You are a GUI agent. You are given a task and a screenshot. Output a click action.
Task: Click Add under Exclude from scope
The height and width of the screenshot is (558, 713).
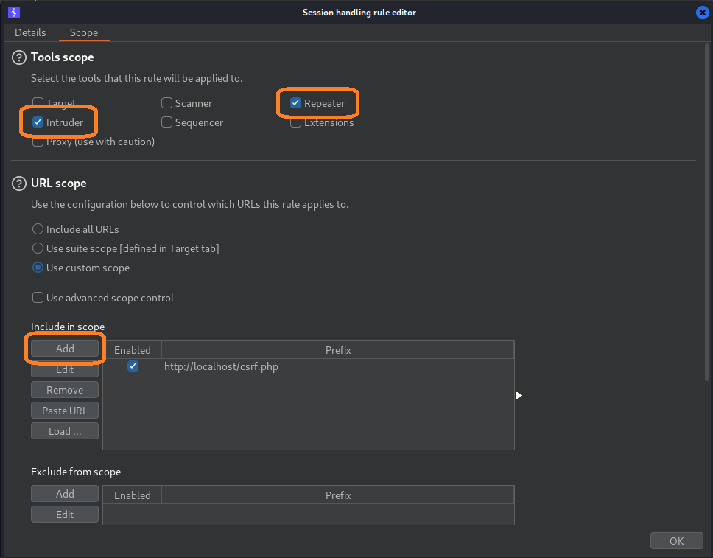[x=64, y=493]
